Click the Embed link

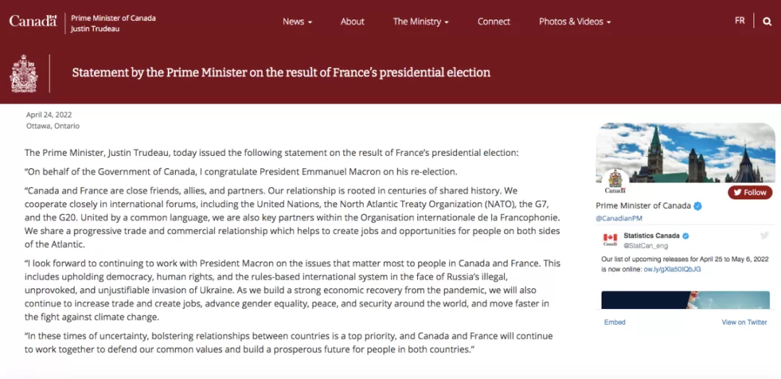coord(615,322)
